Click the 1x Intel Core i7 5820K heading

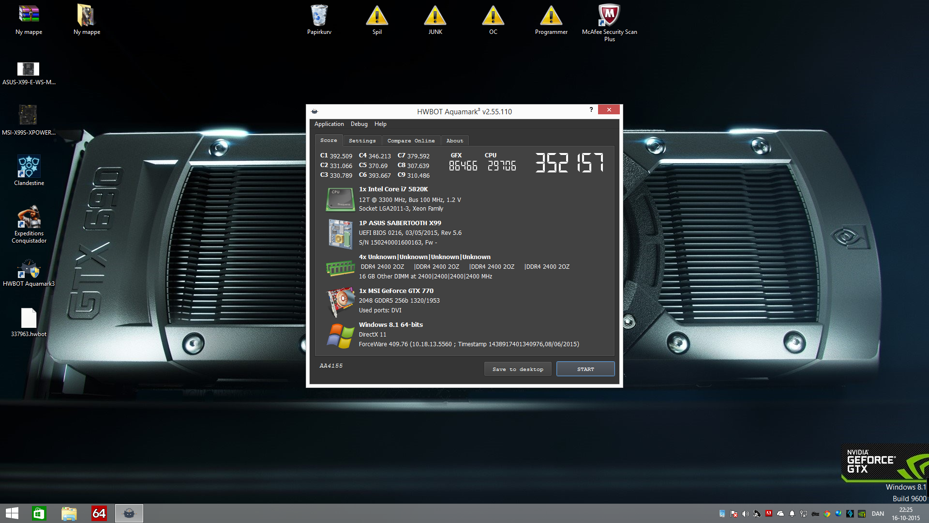[393, 189]
